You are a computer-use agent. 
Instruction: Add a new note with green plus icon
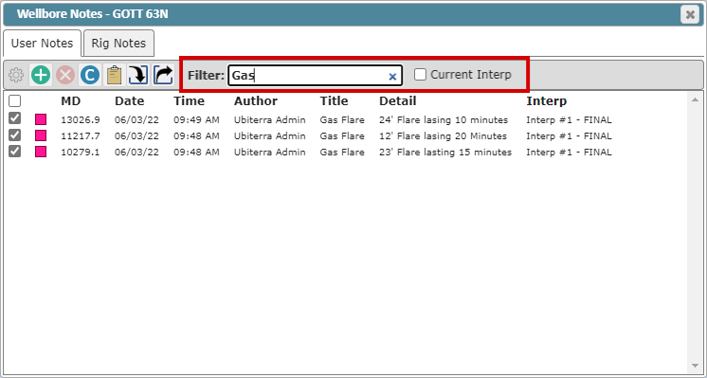(x=41, y=75)
